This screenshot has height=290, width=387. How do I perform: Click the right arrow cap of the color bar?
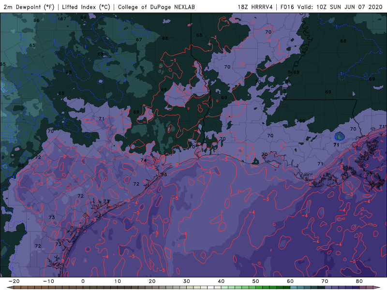click(377, 288)
